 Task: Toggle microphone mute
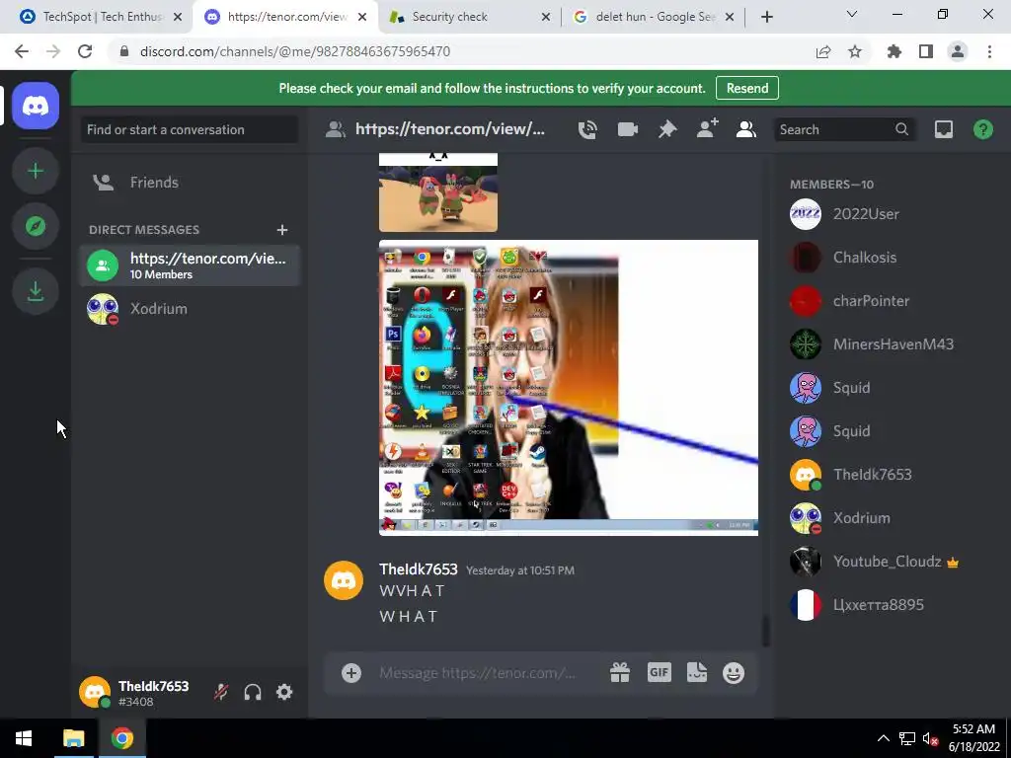(220, 692)
